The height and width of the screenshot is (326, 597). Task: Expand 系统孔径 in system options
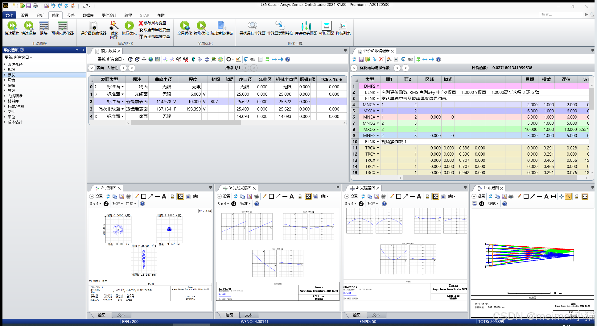tap(5, 65)
